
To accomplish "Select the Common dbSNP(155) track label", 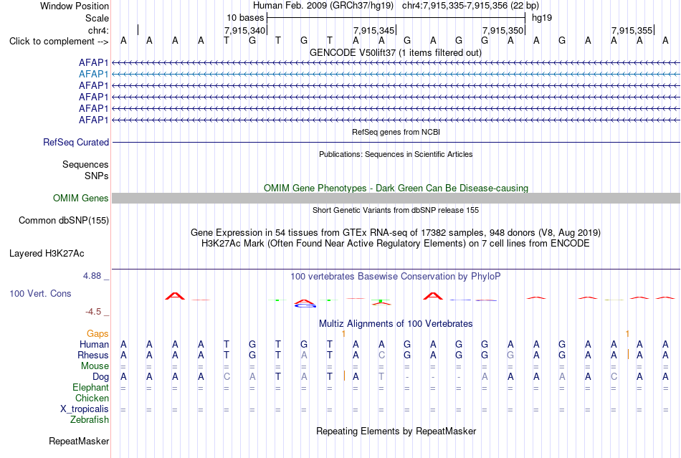I will click(x=64, y=221).
